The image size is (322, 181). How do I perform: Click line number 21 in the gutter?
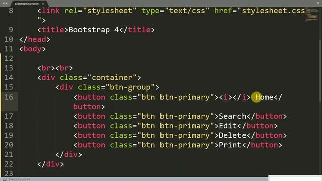pyautogui.click(x=9, y=154)
